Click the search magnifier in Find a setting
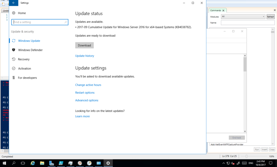Viewport: 277px width, 167px height. click(x=65, y=22)
